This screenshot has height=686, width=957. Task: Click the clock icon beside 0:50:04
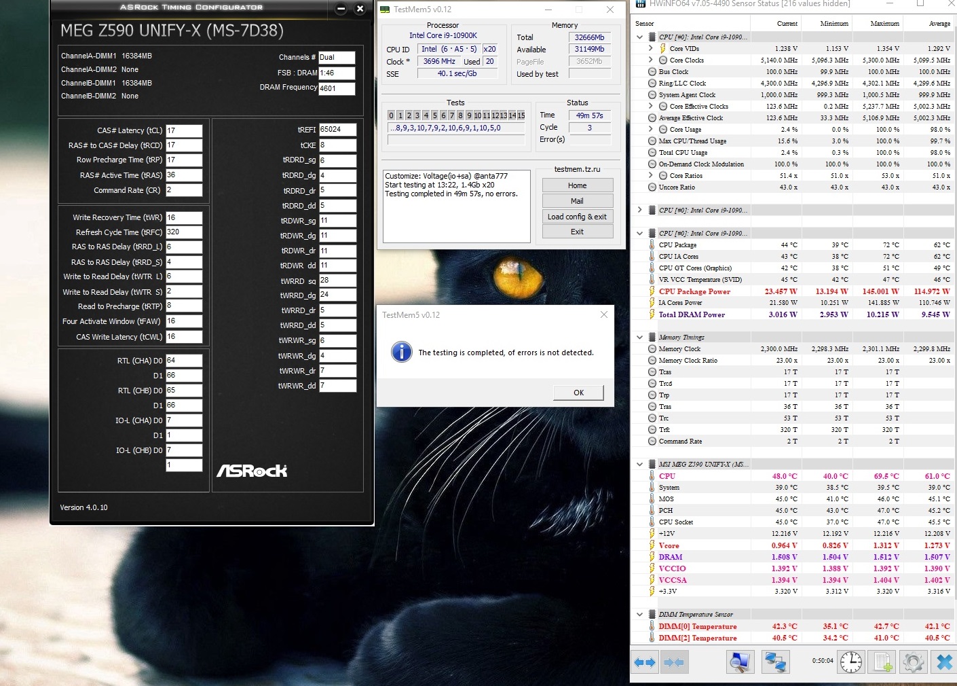(x=851, y=662)
